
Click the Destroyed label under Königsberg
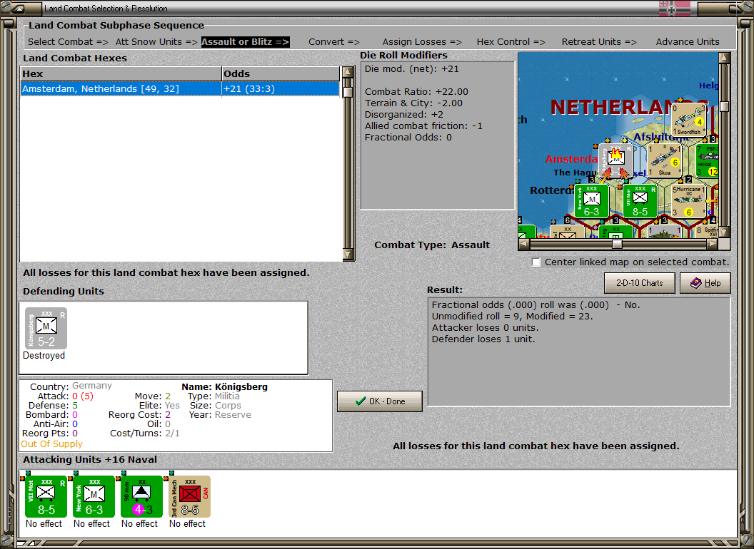(x=44, y=356)
